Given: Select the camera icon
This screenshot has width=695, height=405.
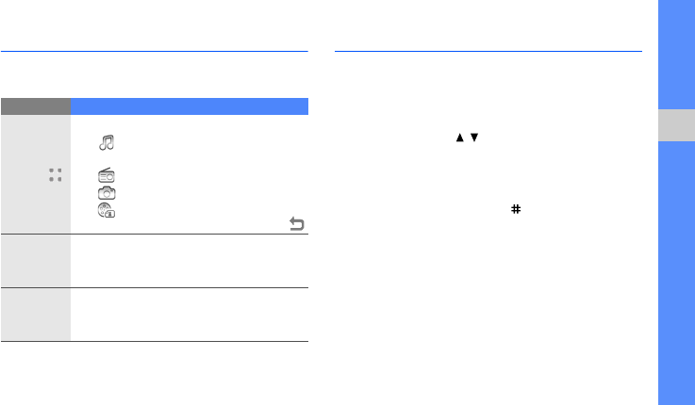Looking at the screenshot, I should (x=107, y=192).
